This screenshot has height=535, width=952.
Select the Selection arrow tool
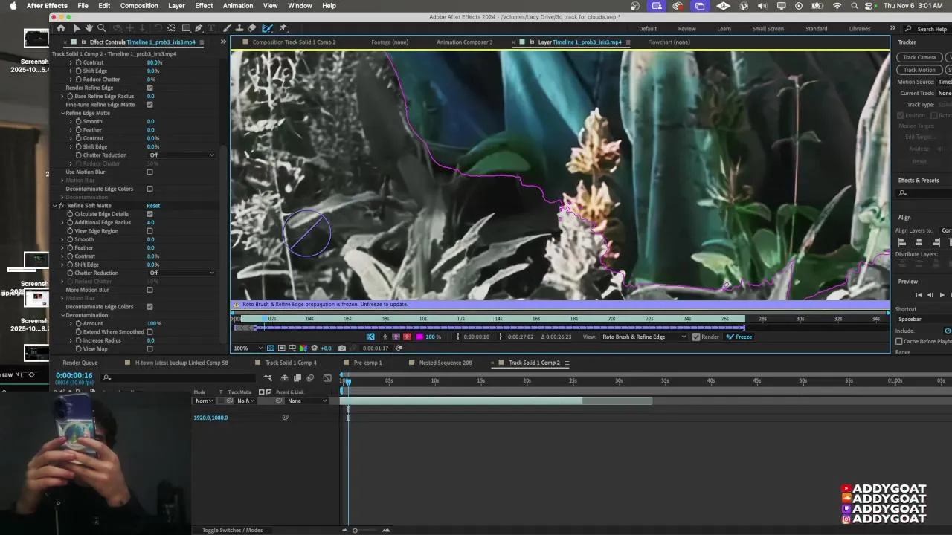(76, 28)
